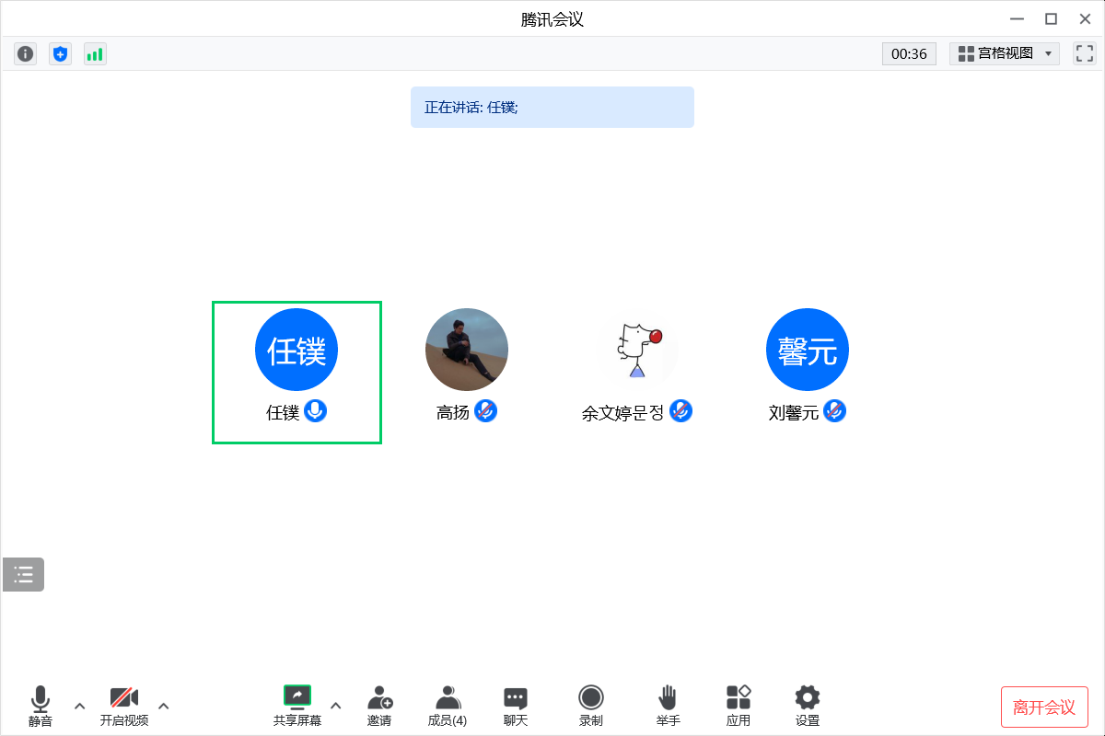Expand video options arrow beside 开启视频

[164, 706]
